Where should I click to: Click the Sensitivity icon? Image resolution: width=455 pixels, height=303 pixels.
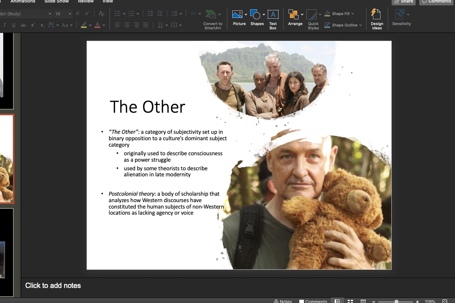tap(401, 14)
